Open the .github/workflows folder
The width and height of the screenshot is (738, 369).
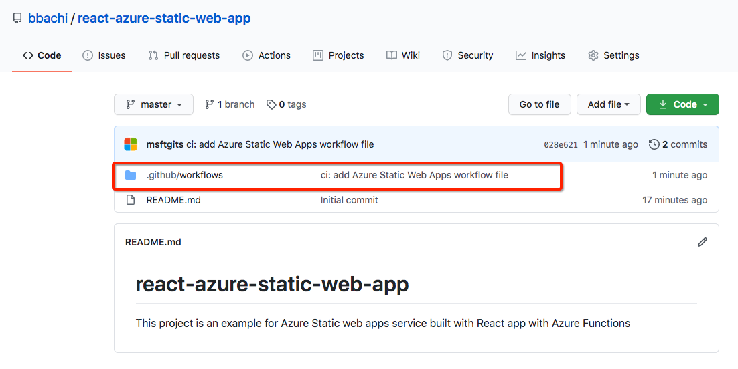pyautogui.click(x=185, y=175)
